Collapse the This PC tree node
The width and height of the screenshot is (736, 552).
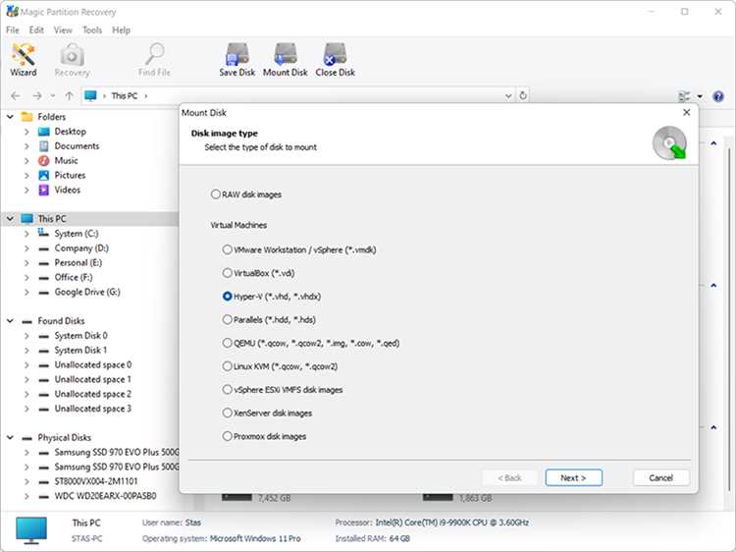pyautogui.click(x=10, y=218)
